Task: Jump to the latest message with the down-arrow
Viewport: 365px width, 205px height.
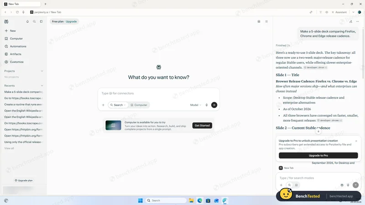Action: pyautogui.click(x=318, y=131)
